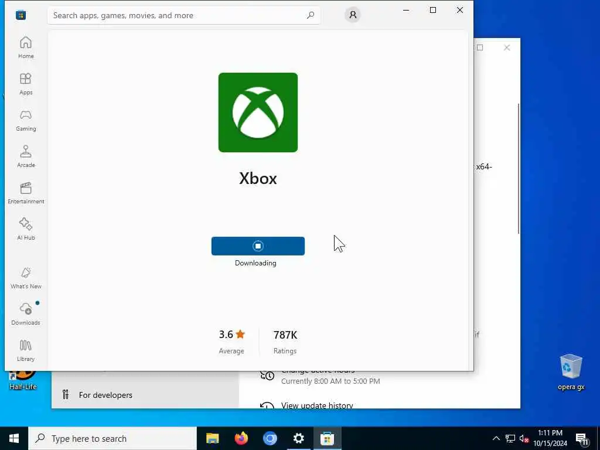Screen dimensions: 600x450
Task: Maximize the Settings window behind the Store
Action: 480,47
